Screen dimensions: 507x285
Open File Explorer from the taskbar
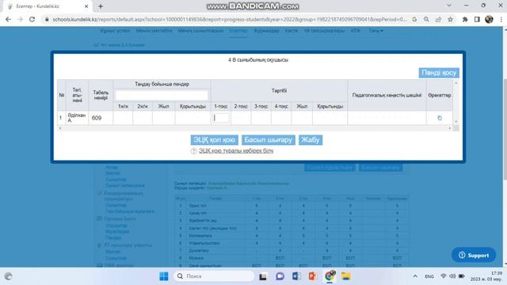346,276
